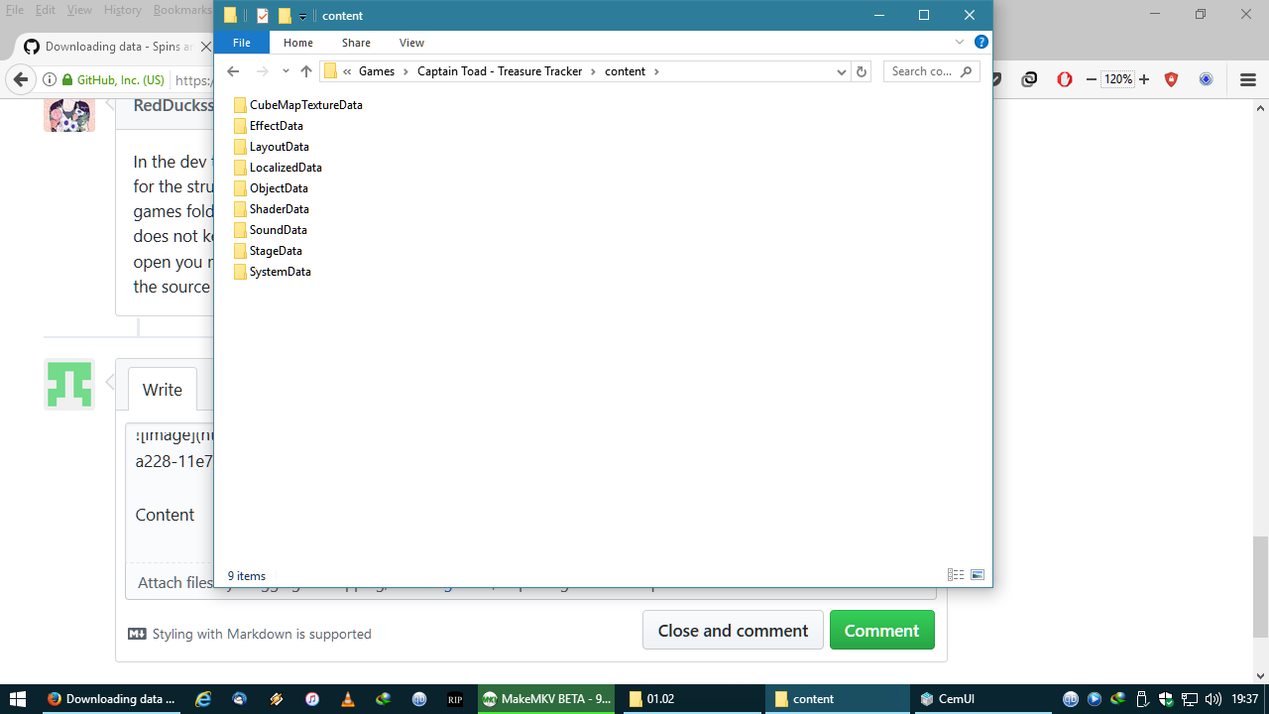Click Styling with Markdown is supported link
This screenshot has height=714, width=1269.
click(250, 635)
